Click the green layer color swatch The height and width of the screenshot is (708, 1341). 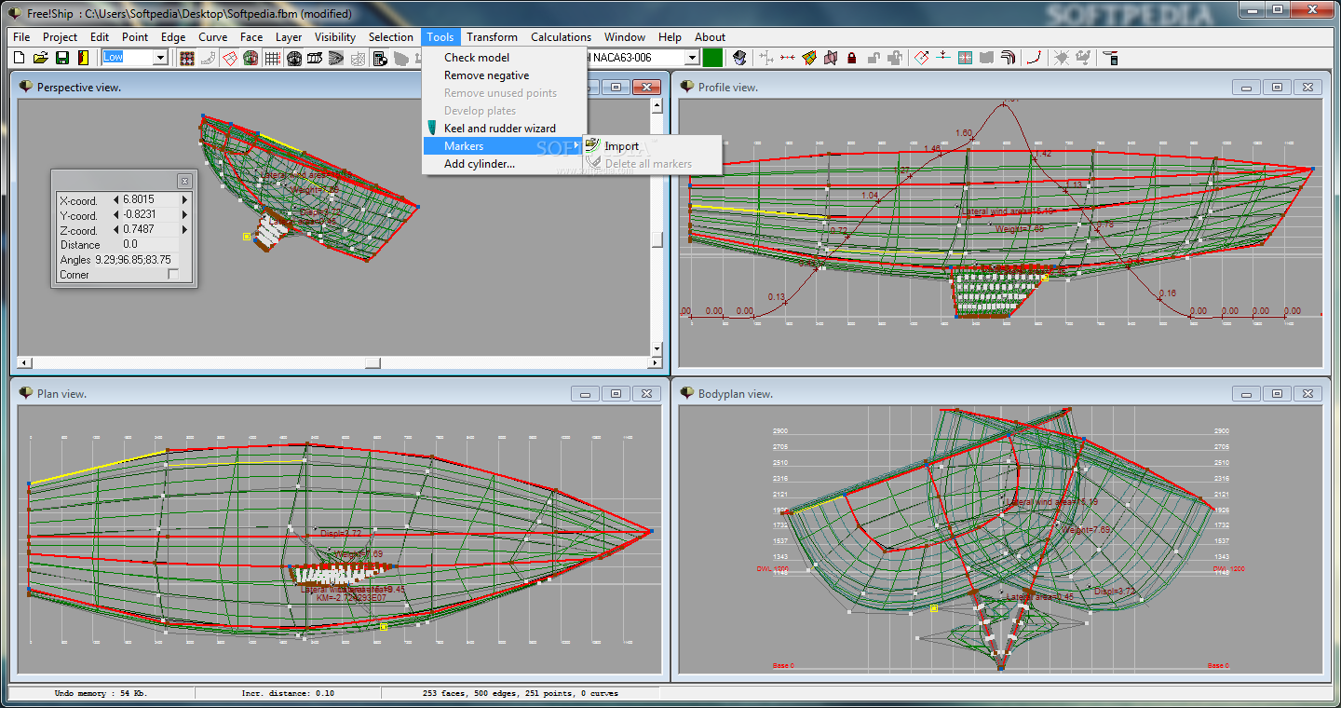click(x=712, y=58)
